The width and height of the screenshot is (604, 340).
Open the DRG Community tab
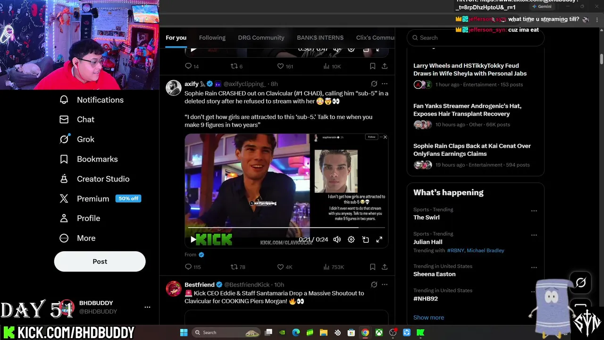(261, 38)
